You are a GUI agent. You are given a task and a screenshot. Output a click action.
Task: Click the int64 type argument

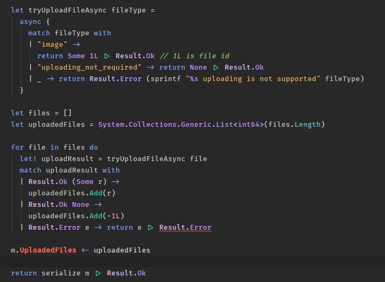pyautogui.click(x=249, y=125)
